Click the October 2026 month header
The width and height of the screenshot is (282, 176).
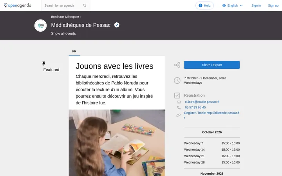coord(211,132)
